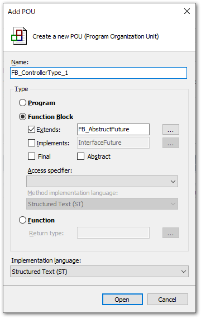Click browse button beside Return type

point(171,233)
